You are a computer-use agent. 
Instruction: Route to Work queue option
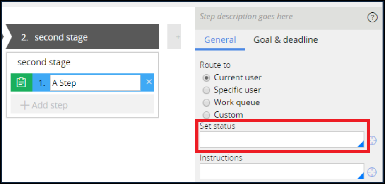point(206,102)
